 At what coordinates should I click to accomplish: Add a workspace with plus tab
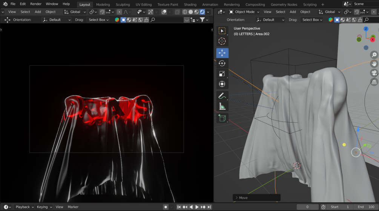[323, 5]
